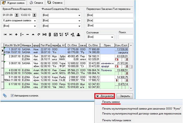Select Печать таблицы заявок menu item
The image size is (183, 123).
tap(116, 120)
